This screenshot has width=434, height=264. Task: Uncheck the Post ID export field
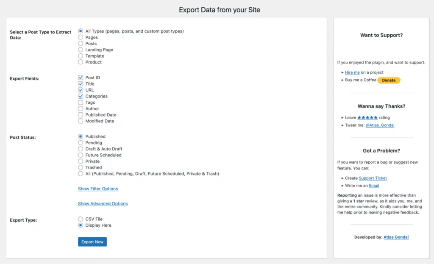coord(81,78)
